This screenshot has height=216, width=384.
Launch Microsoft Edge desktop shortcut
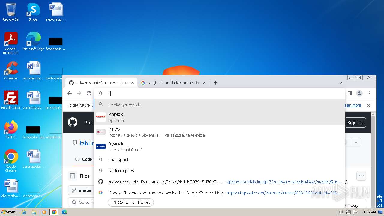tap(33, 41)
